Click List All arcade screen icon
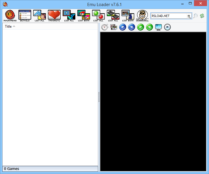Image resolution: width=209 pixels, height=174 pixels. 69,16
